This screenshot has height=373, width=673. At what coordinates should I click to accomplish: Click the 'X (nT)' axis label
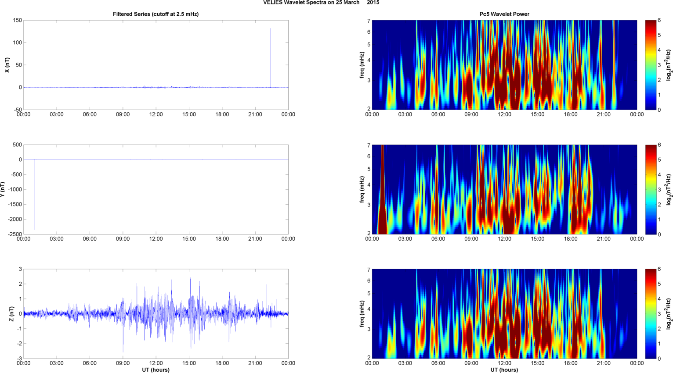(7, 65)
